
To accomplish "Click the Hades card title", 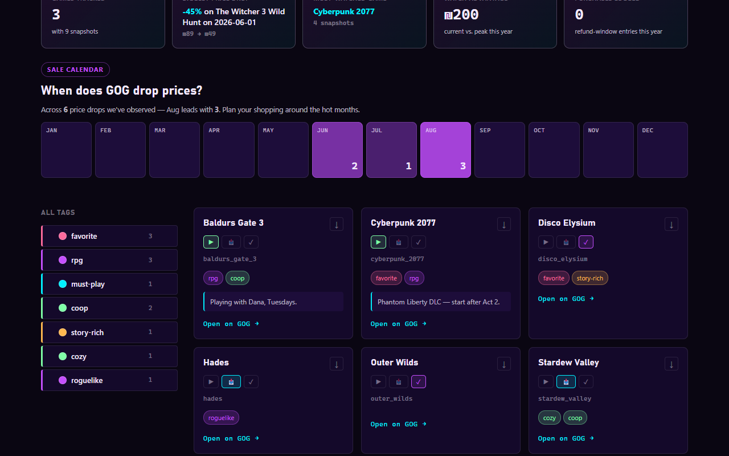I will (216, 363).
